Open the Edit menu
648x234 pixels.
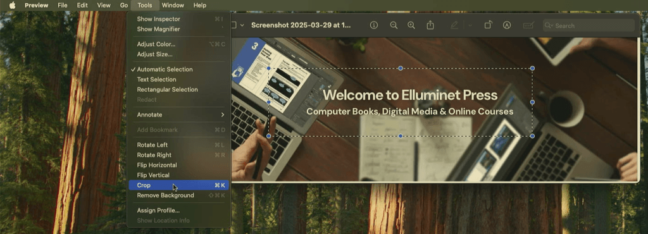[82, 5]
